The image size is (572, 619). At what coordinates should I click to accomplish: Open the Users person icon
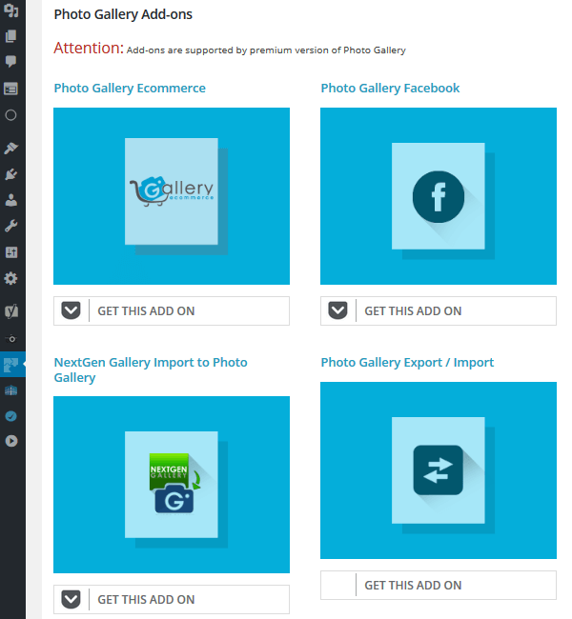point(11,200)
